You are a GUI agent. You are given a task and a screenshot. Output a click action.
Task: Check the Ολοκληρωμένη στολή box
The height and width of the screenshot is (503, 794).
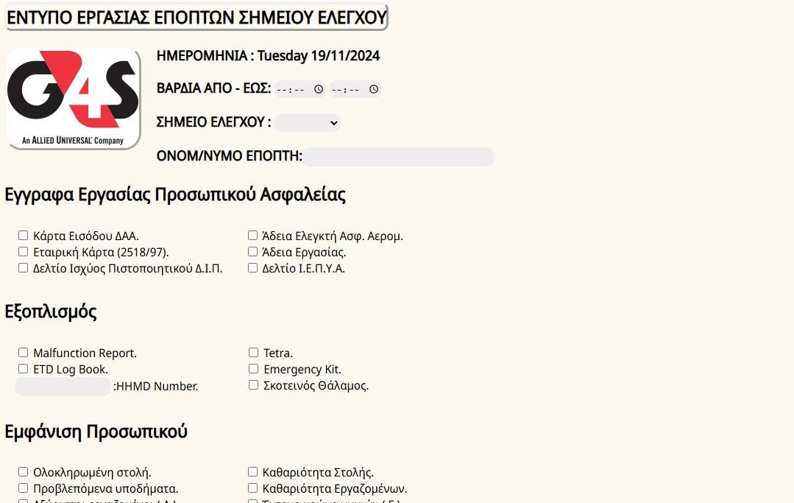(x=24, y=471)
